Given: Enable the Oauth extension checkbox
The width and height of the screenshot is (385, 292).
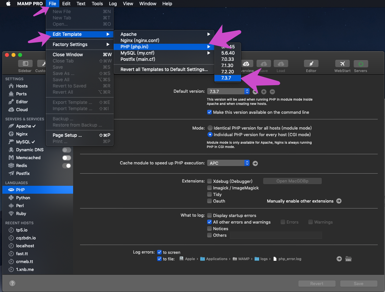Looking at the screenshot, I should (209, 201).
